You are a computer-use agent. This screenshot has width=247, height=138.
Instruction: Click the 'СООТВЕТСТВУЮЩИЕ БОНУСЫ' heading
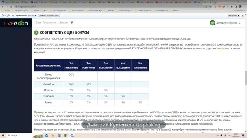[64, 33]
